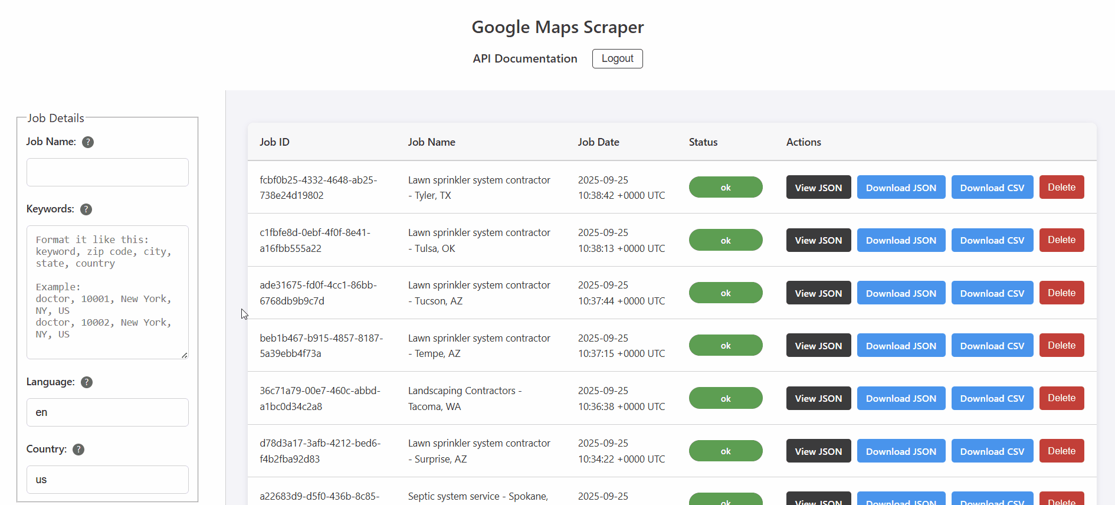Click the Google Maps Scraper page title
Viewport: 1115px width, 505px height.
pos(557,27)
